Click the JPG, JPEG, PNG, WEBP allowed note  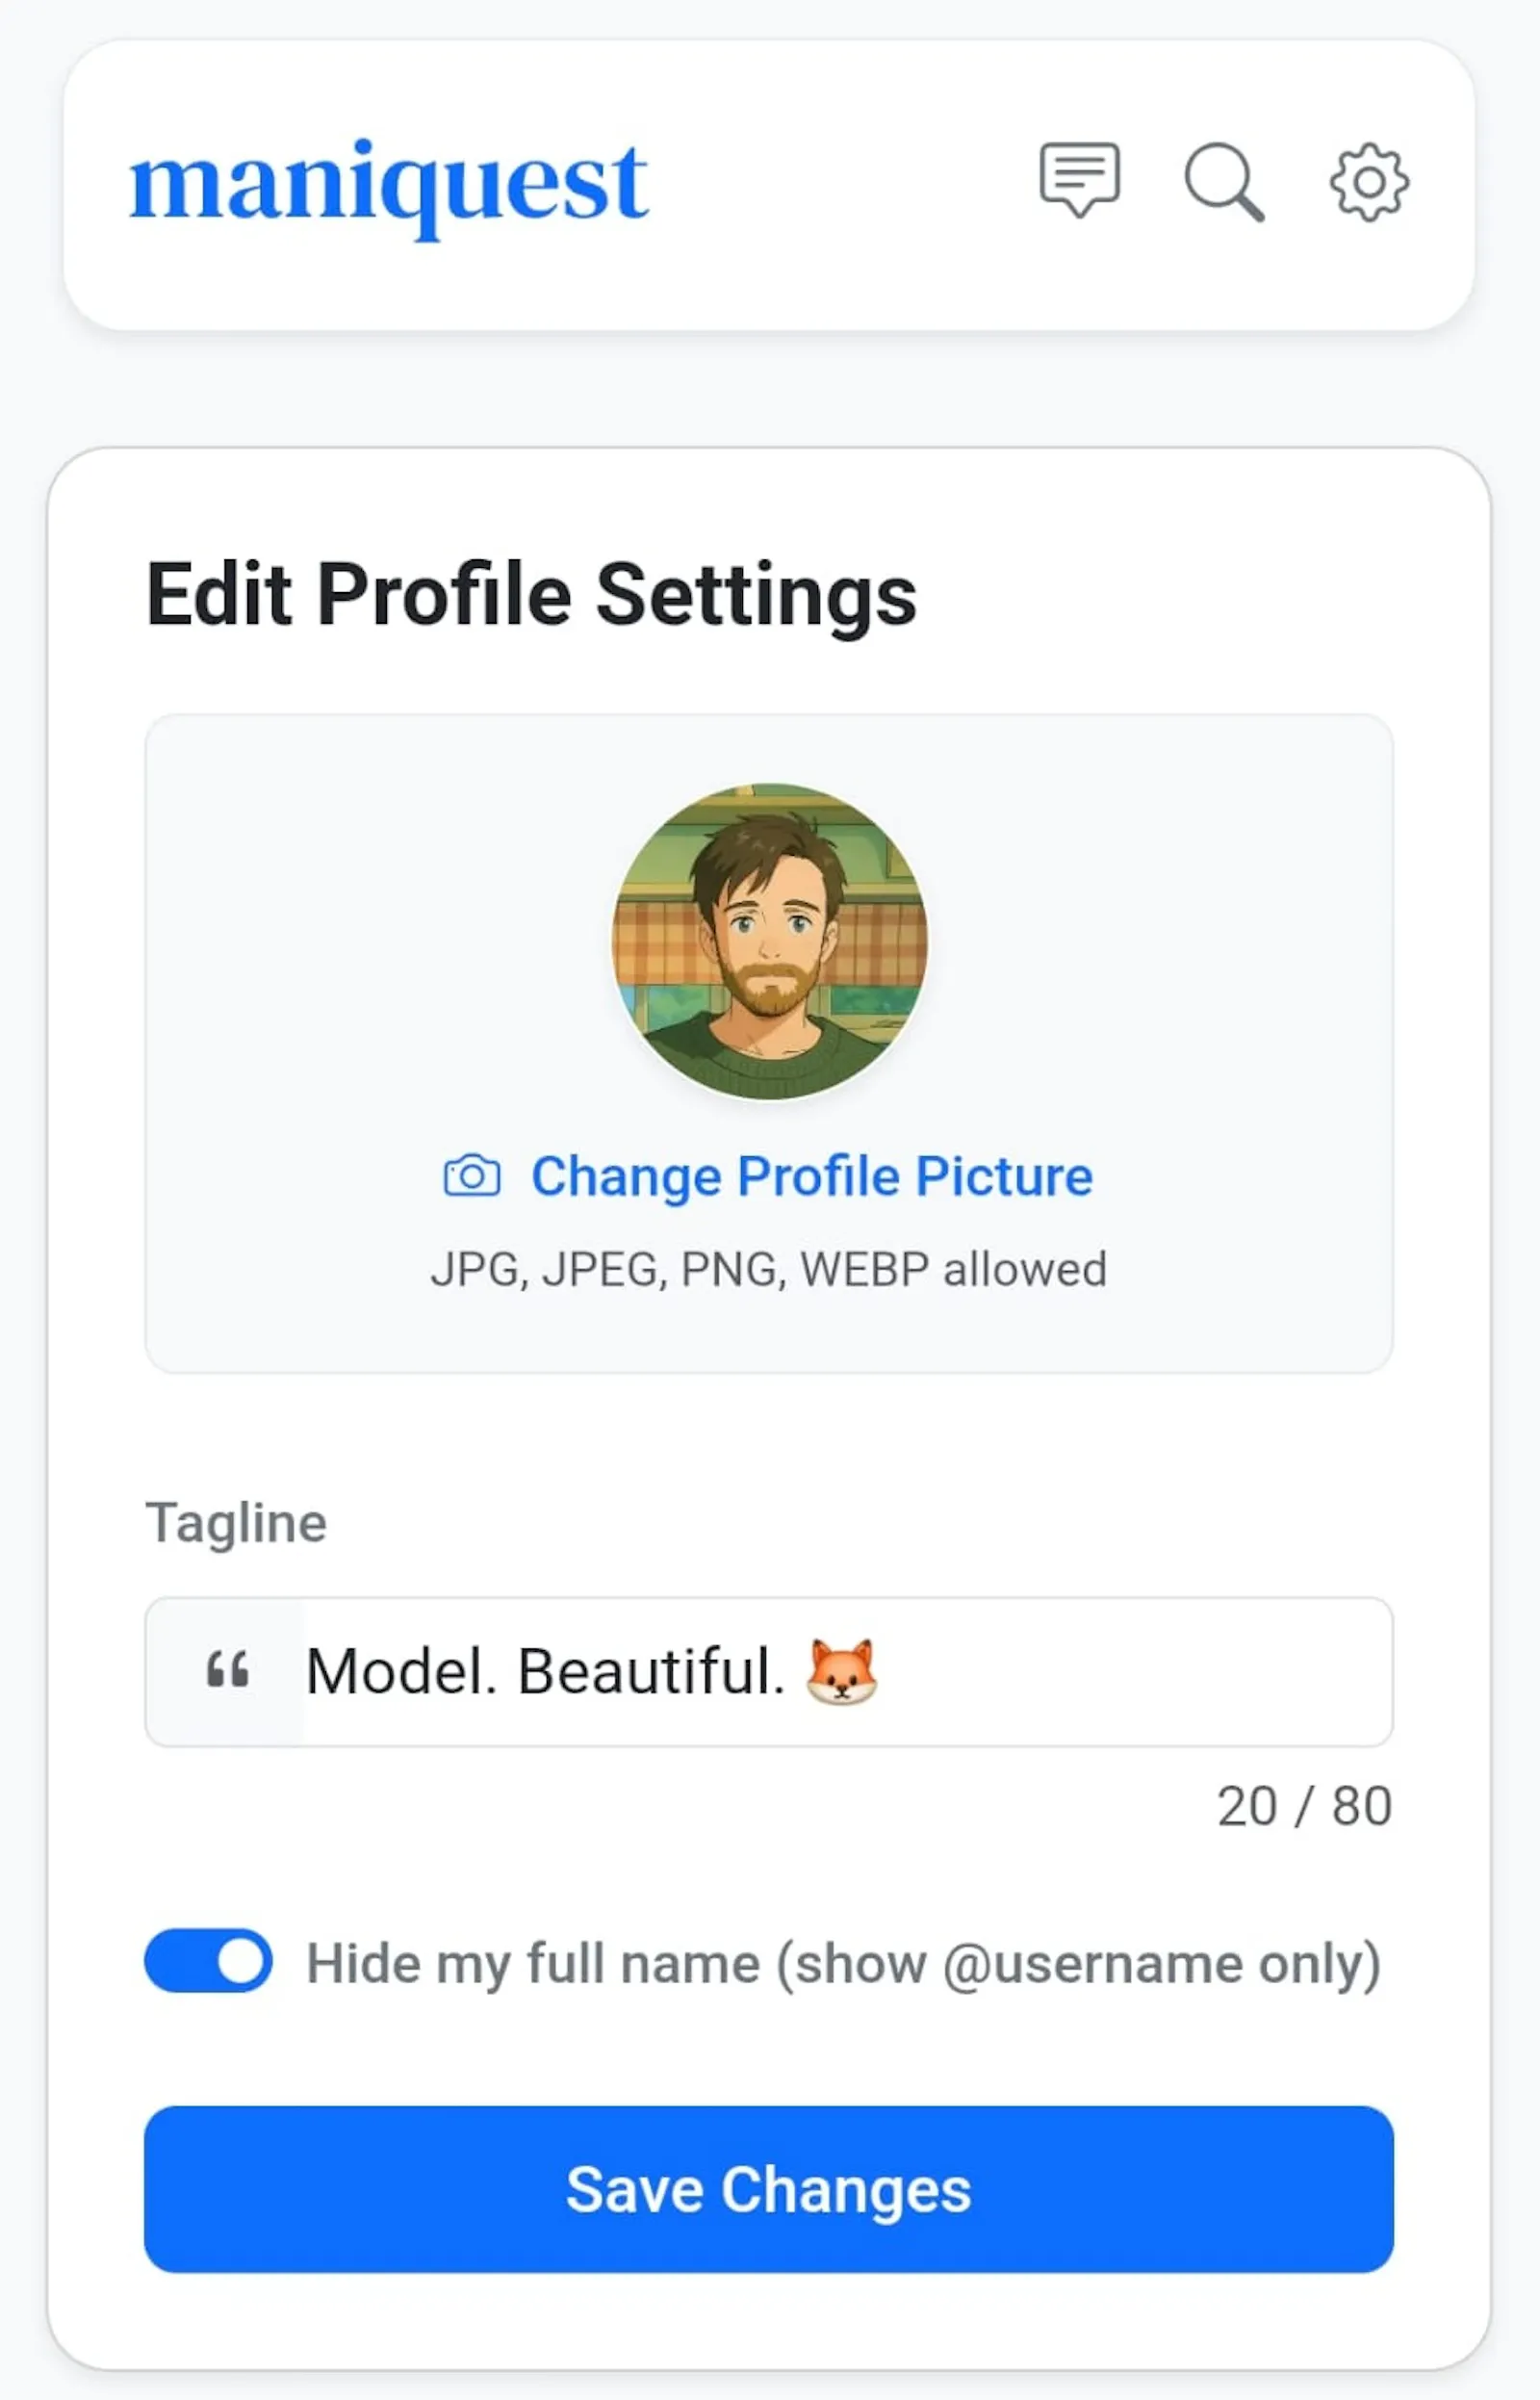click(x=769, y=1269)
